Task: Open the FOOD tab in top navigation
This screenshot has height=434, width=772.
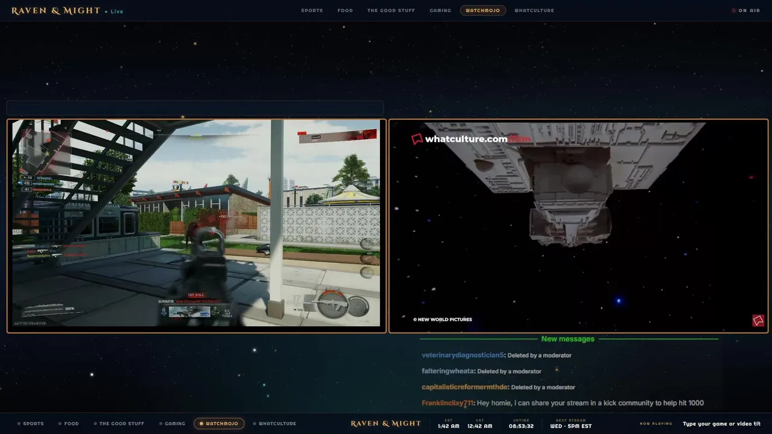Action: coord(345,10)
